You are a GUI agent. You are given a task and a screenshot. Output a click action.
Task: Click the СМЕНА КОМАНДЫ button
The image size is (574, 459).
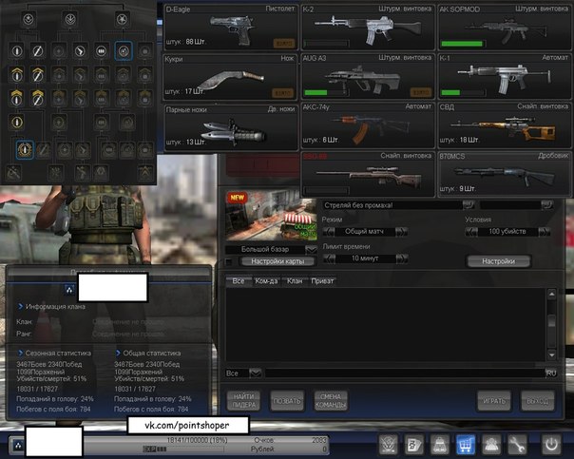click(x=331, y=401)
